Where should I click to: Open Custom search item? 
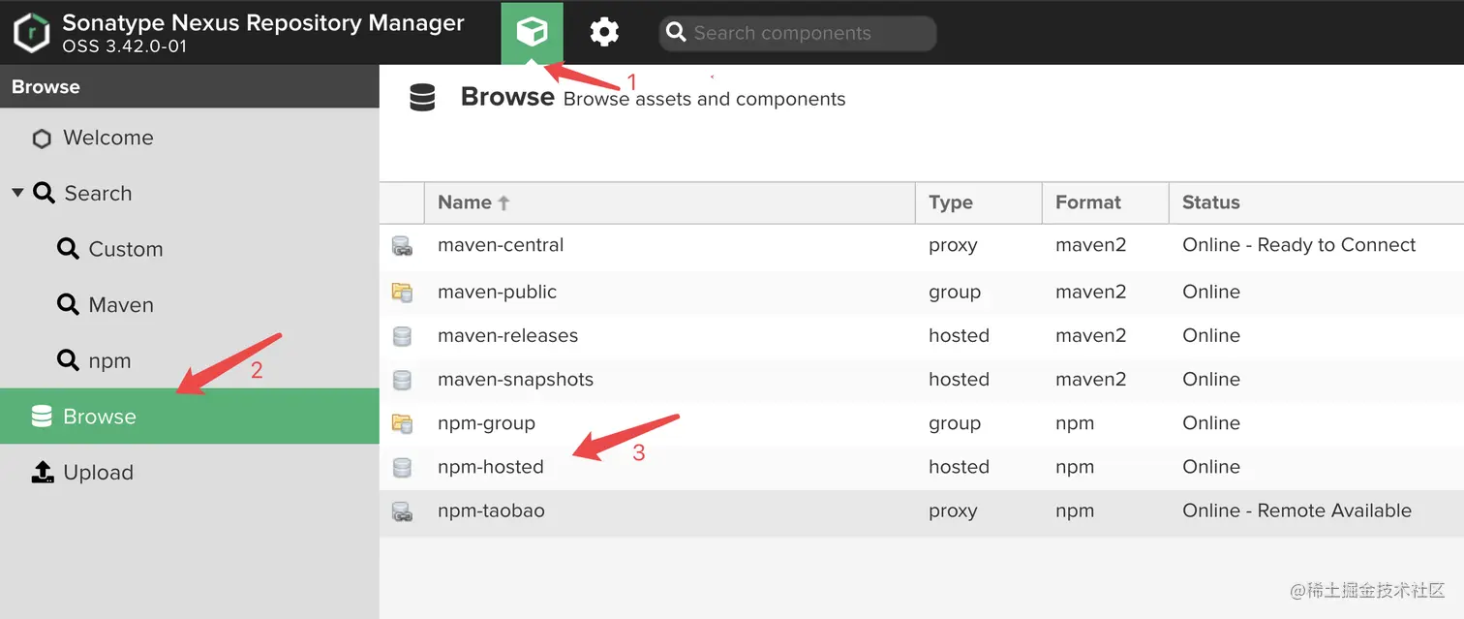(x=126, y=249)
